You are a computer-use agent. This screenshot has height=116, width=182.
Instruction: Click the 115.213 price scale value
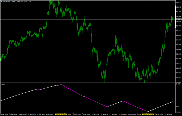click(x=179, y=31)
